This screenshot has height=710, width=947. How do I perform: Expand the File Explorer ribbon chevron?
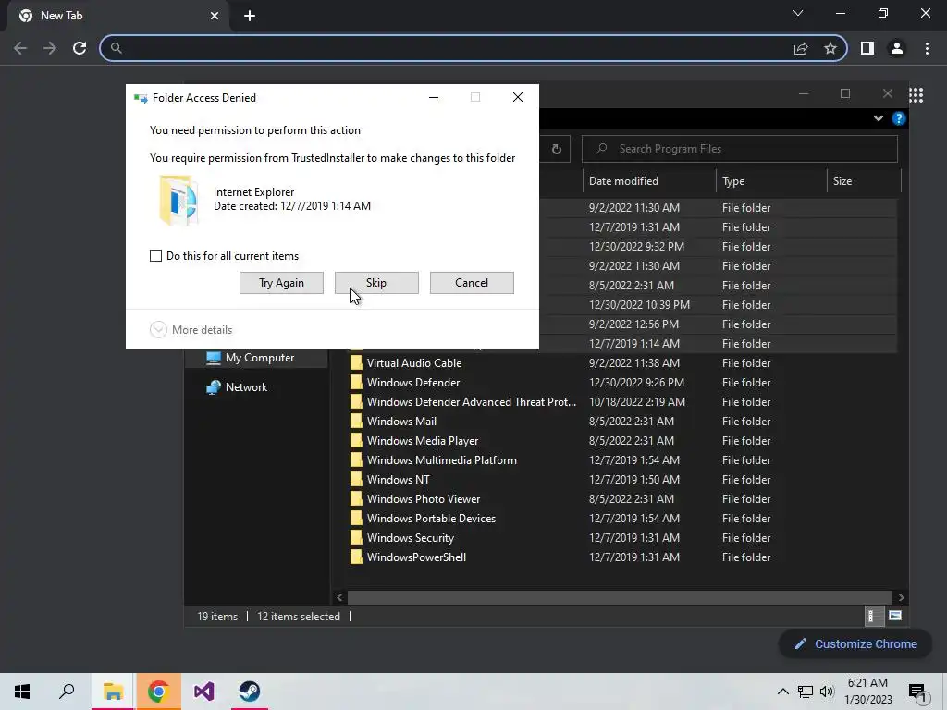pos(879,118)
